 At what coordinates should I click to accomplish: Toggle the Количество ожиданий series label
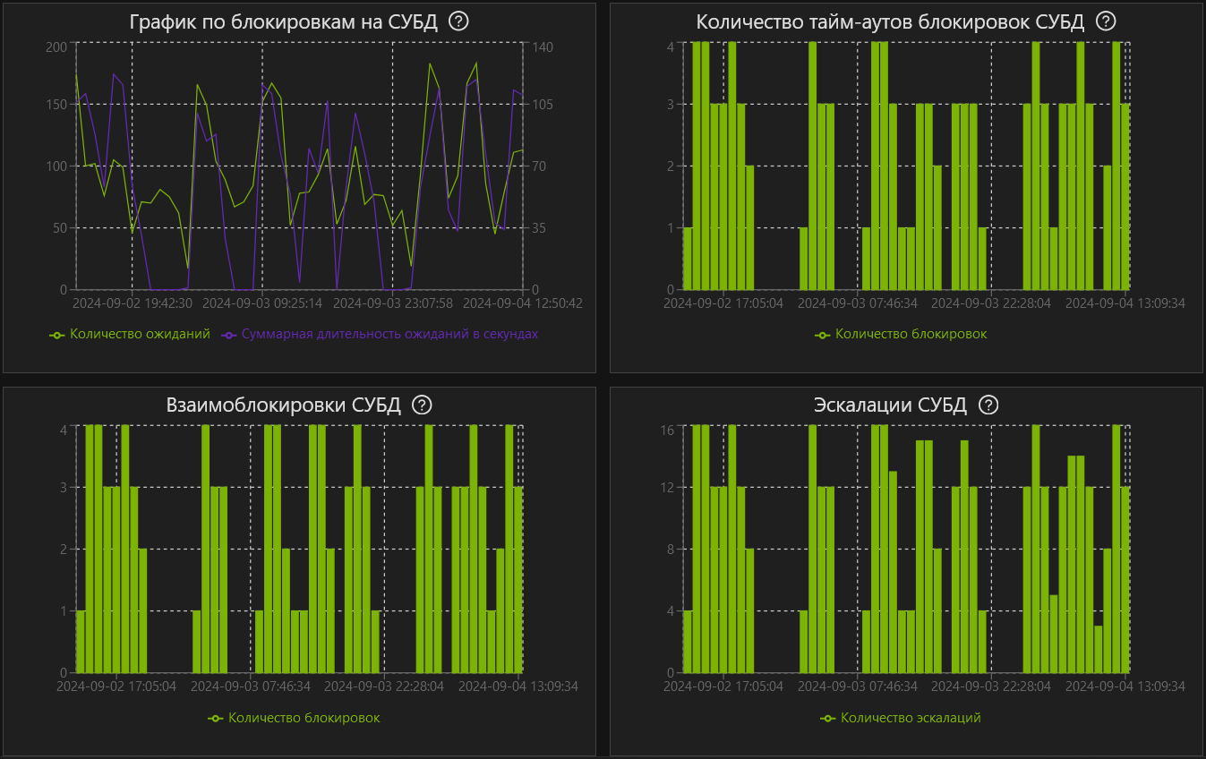click(140, 334)
